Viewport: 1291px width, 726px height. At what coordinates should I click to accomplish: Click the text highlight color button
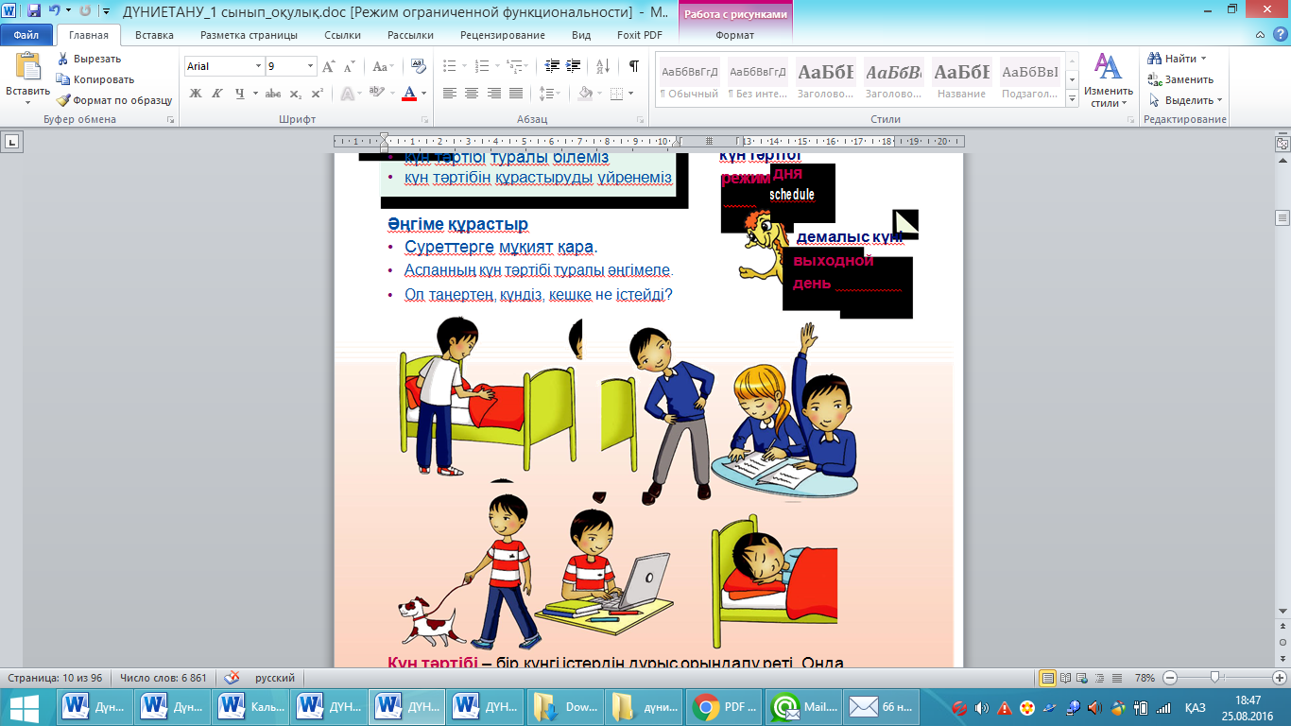pos(376,94)
